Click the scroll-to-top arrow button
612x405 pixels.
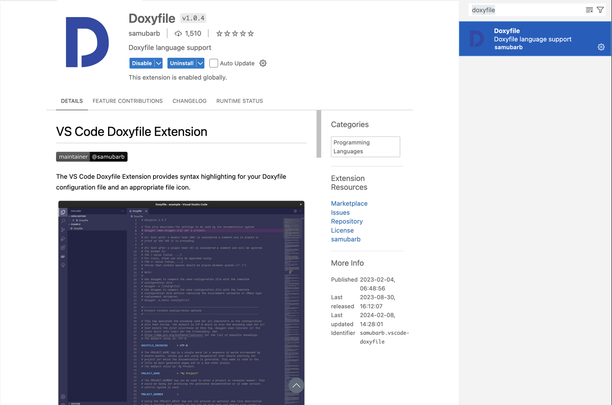tap(296, 385)
